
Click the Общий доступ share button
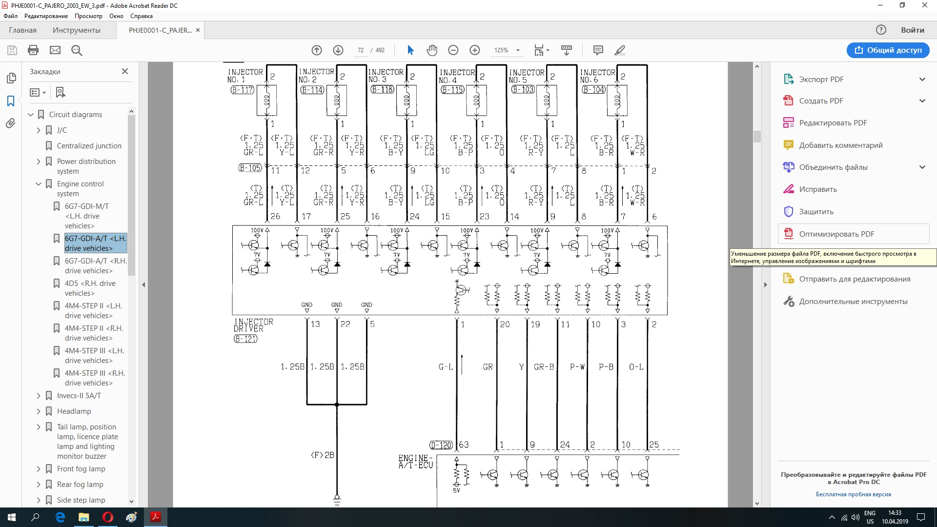(888, 50)
